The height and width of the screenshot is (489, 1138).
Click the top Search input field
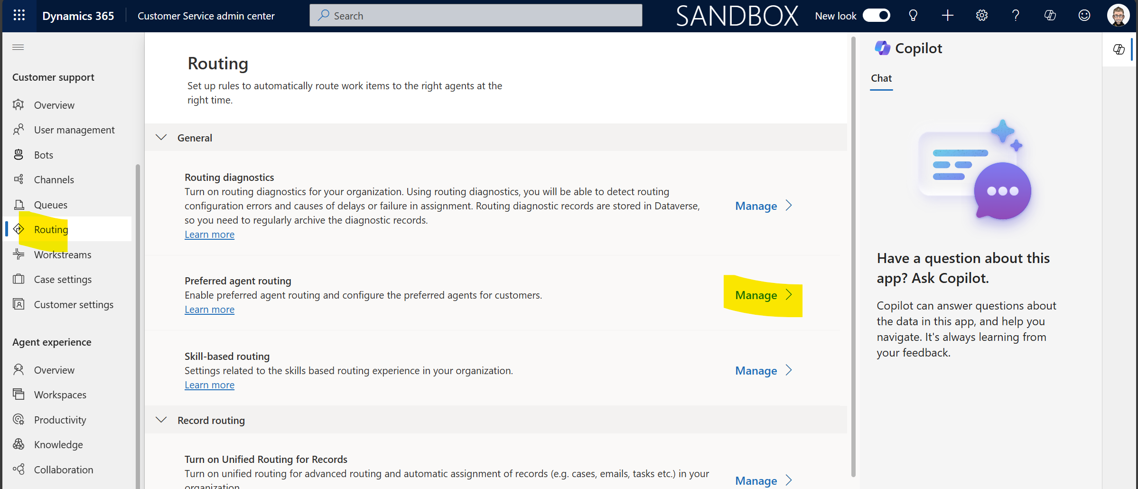[476, 16]
